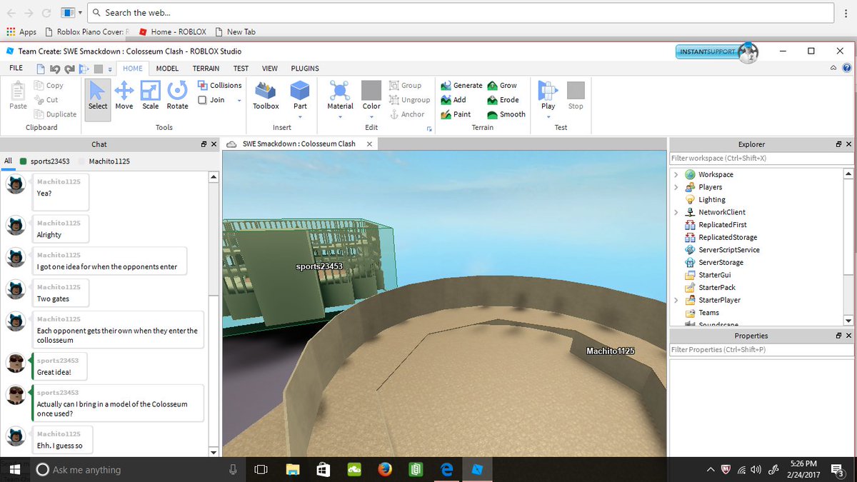The height and width of the screenshot is (482, 857).
Task: Open the Material dropdown arrow
Action: pyautogui.click(x=340, y=117)
